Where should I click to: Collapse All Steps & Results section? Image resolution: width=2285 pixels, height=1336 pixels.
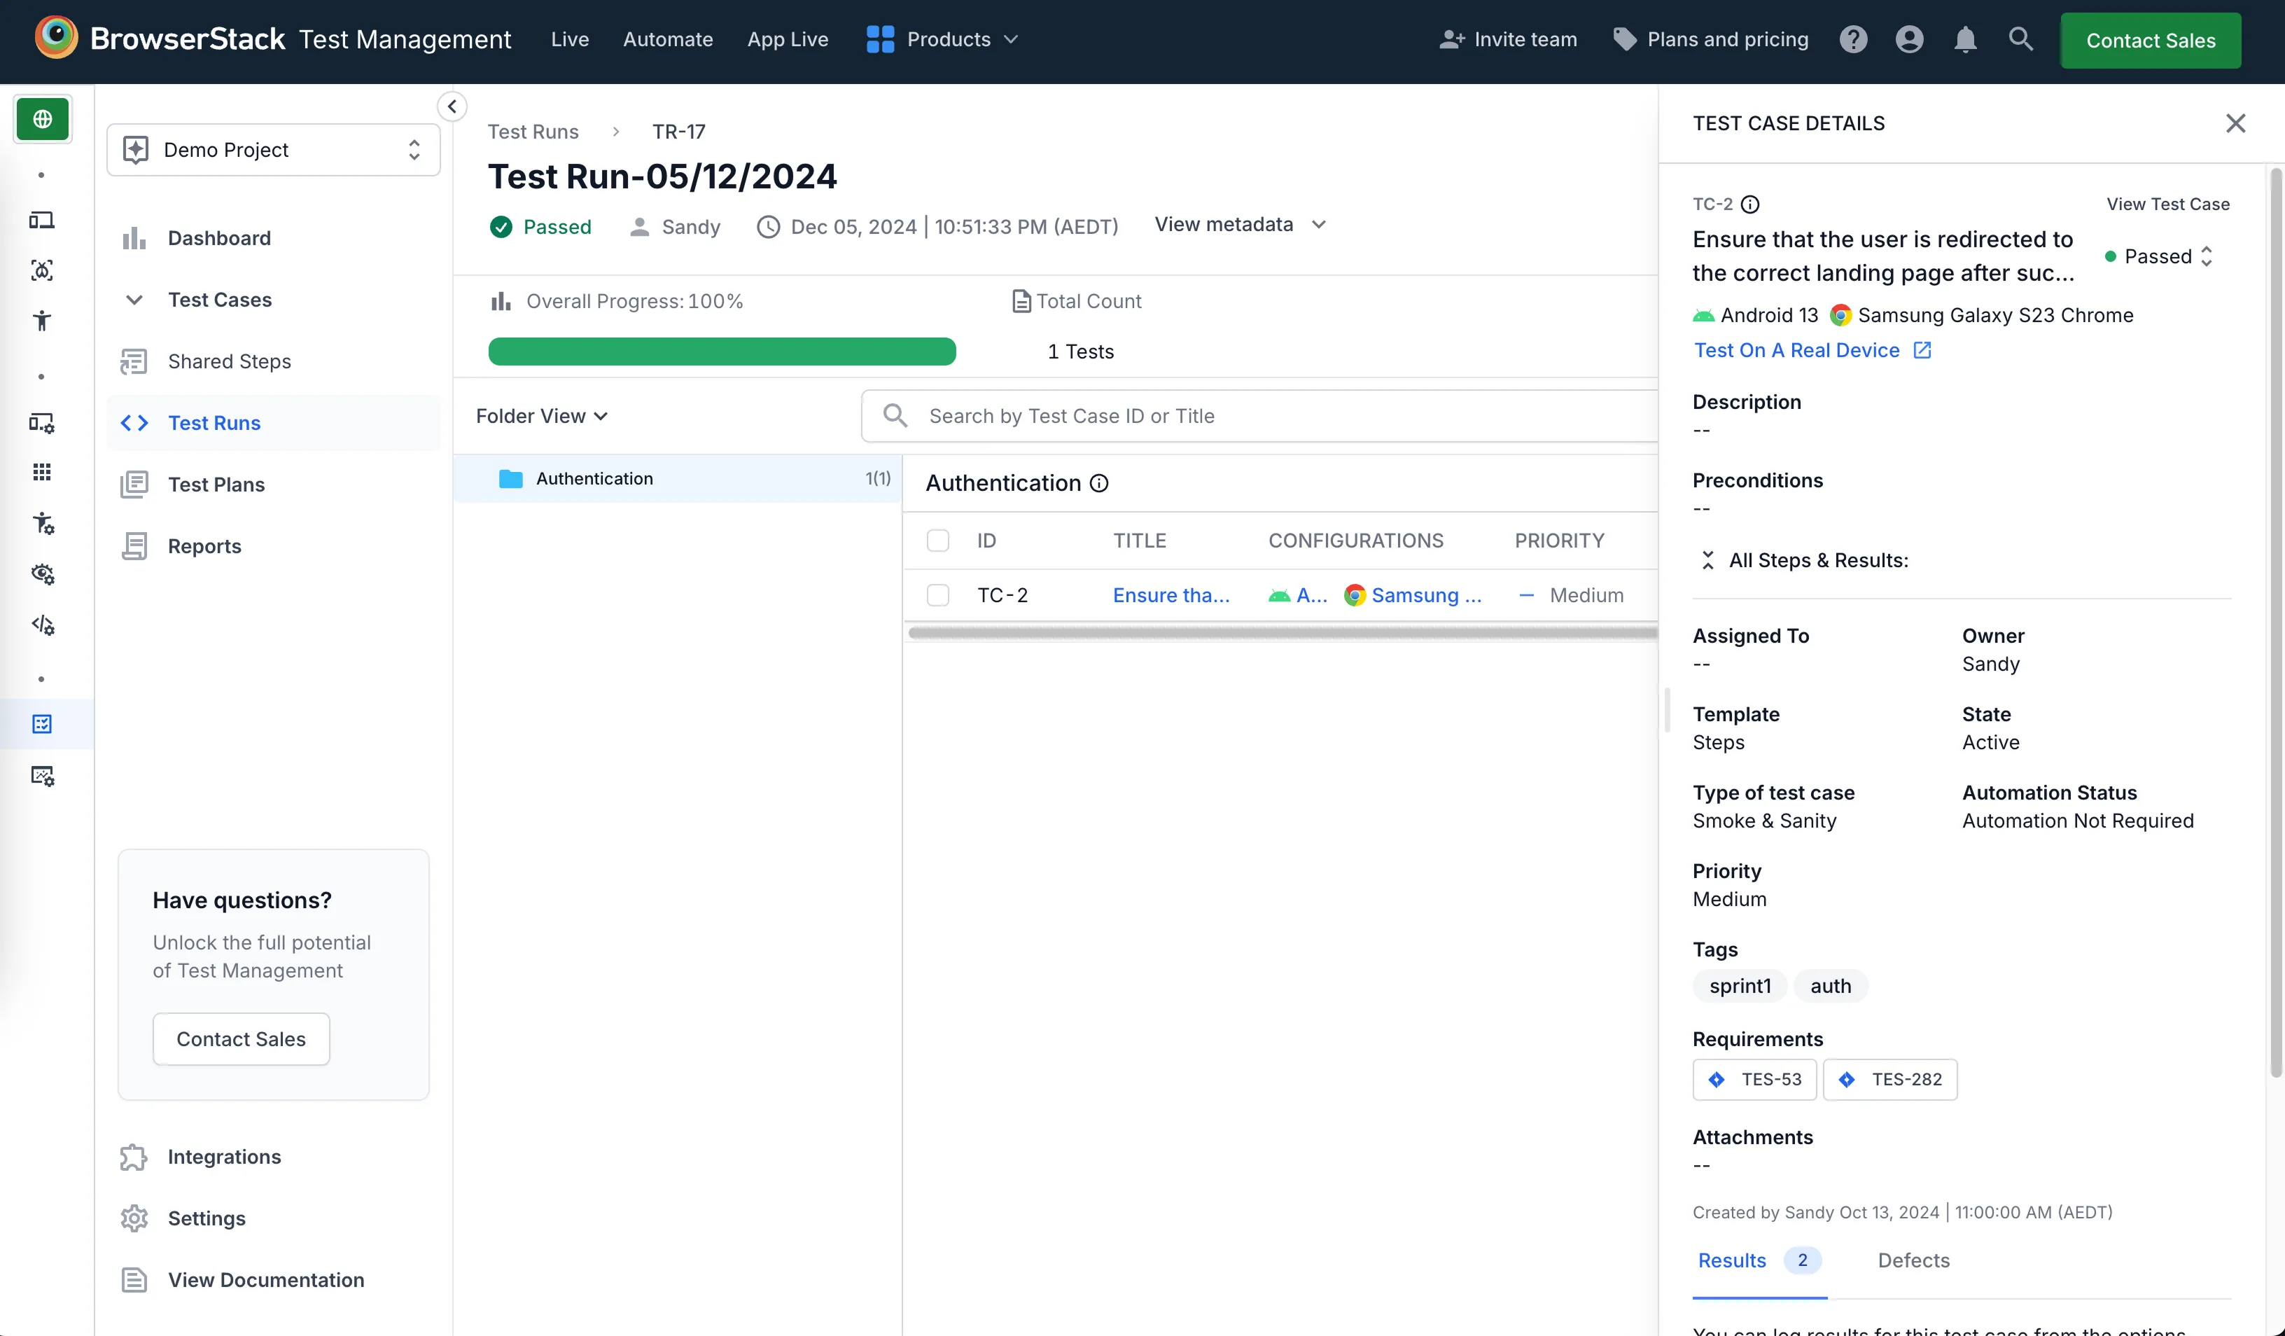(1707, 561)
